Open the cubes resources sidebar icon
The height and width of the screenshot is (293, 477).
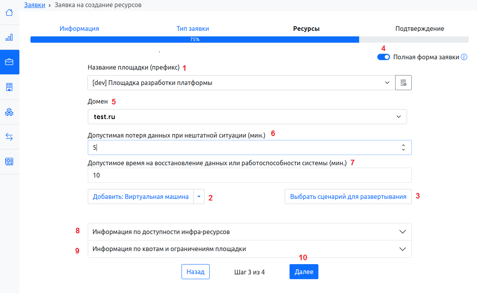click(x=9, y=112)
